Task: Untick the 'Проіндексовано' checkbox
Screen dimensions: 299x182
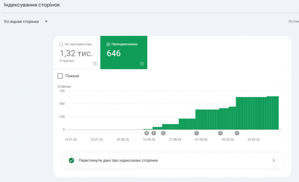Action: (x=108, y=44)
